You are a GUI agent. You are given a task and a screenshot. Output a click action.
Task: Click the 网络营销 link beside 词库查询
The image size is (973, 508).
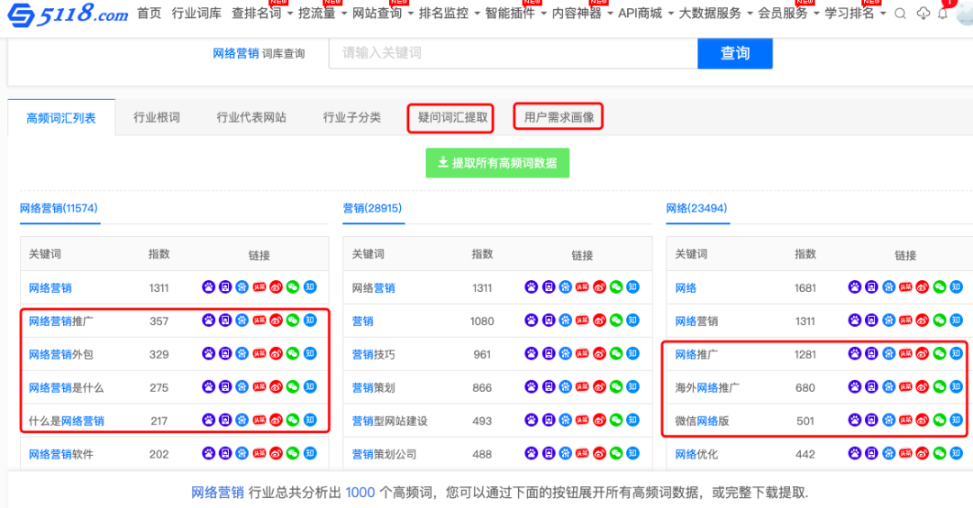click(235, 53)
